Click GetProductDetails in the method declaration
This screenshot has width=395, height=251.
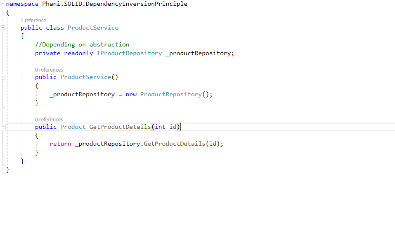point(120,127)
